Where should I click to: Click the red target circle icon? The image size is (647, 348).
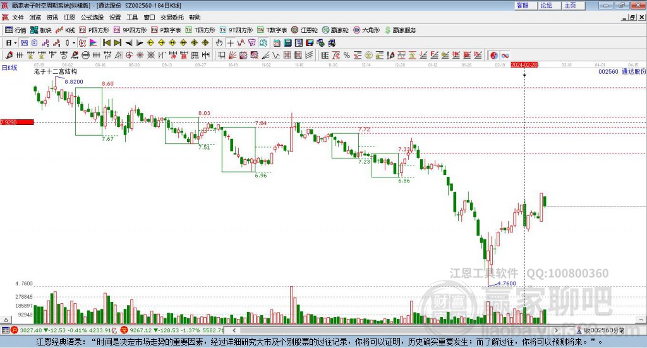click(x=129, y=55)
